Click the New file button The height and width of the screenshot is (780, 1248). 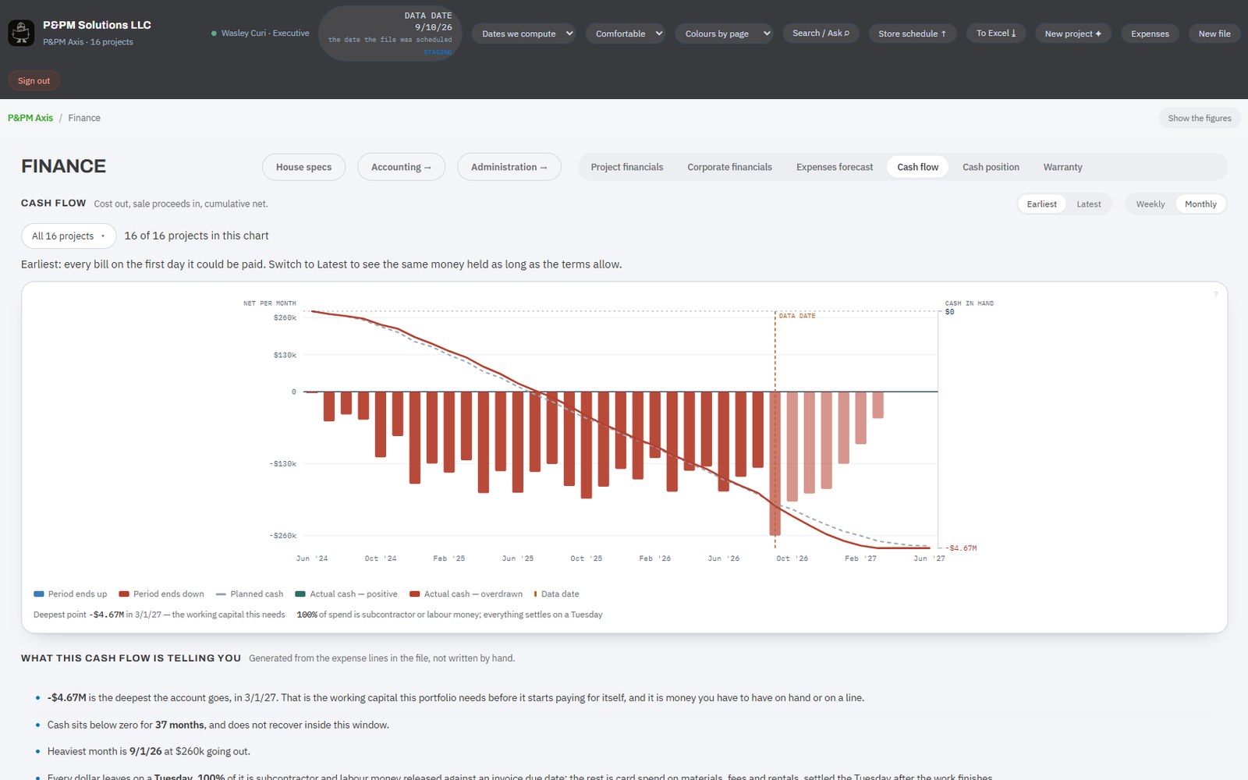point(1214,34)
